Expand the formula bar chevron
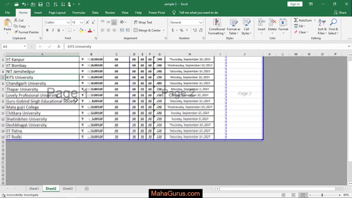 349,46
